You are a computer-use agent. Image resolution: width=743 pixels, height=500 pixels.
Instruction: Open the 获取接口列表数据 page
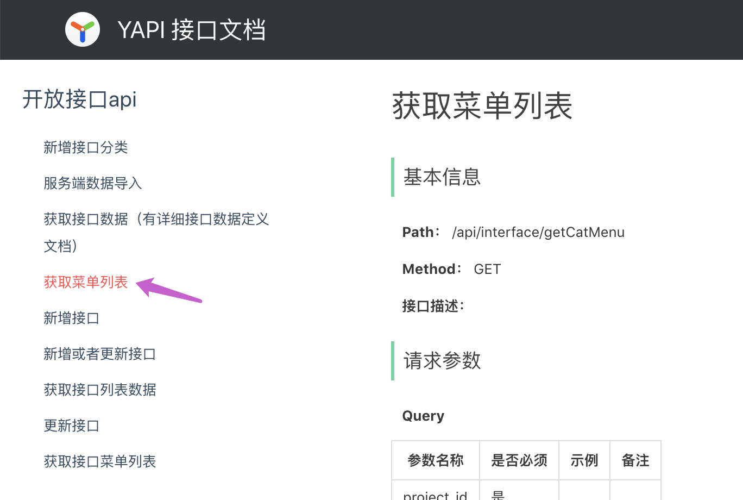coord(99,390)
